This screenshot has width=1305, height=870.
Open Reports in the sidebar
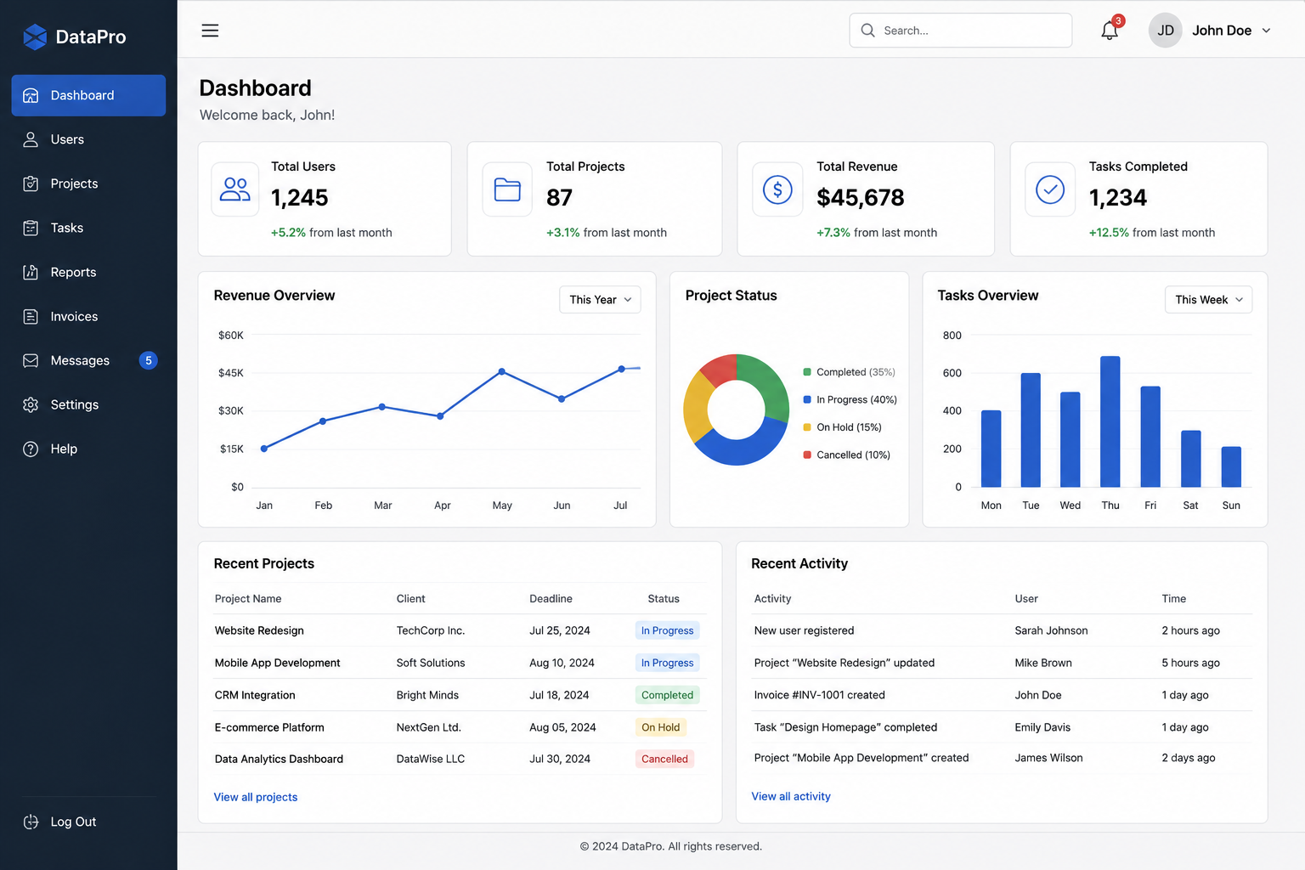88,272
